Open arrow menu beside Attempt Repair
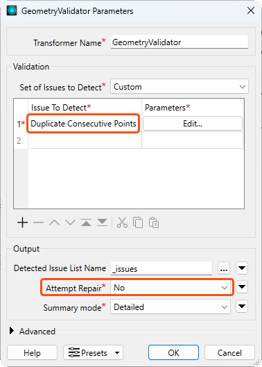This screenshot has width=262, height=367. pos(242,287)
